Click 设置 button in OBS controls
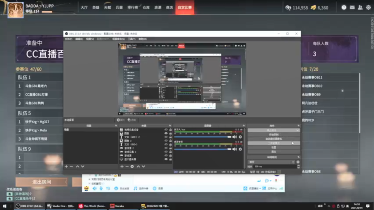Viewport: 374px width, 210px height. click(273, 147)
